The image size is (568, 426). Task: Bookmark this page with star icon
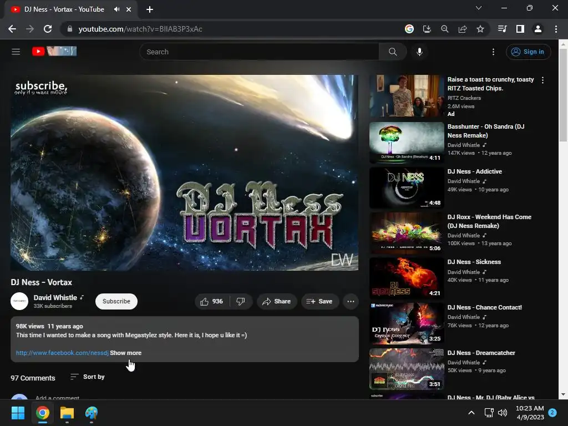(480, 29)
